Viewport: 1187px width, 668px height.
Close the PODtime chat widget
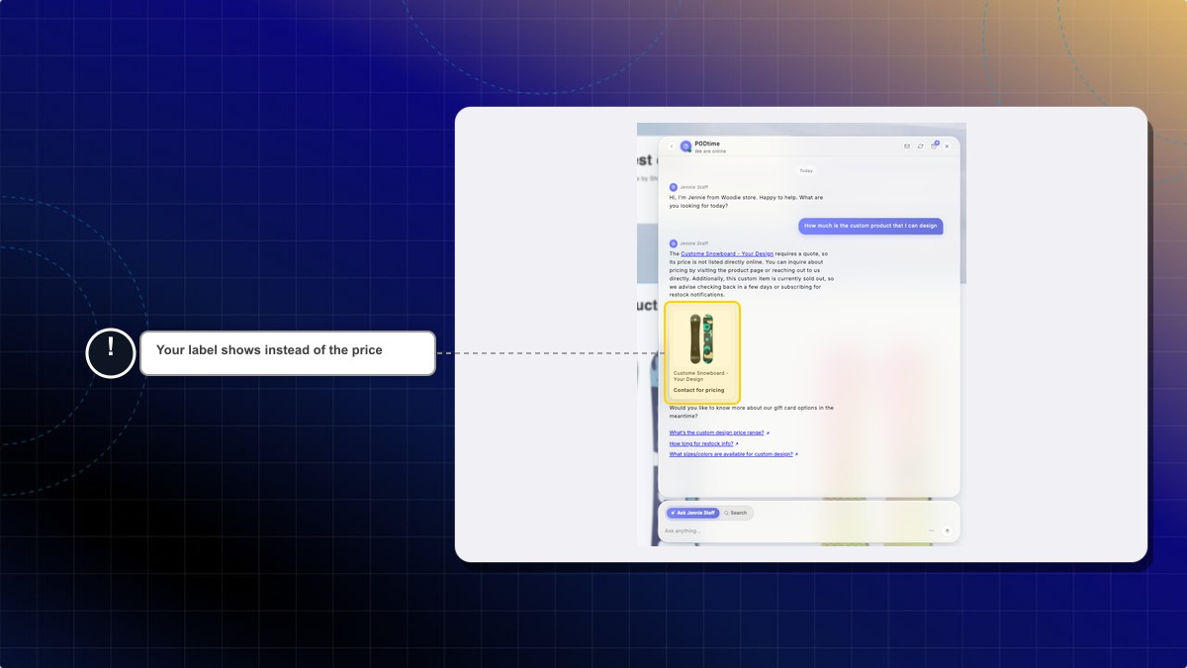pos(947,146)
